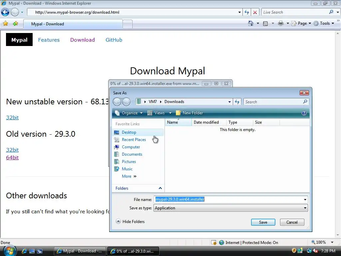The height and width of the screenshot is (256, 341).
Task: Click the IE Home icon
Action: click(x=250, y=23)
